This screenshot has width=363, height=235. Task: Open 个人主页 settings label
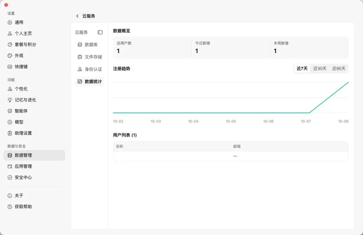point(24,33)
